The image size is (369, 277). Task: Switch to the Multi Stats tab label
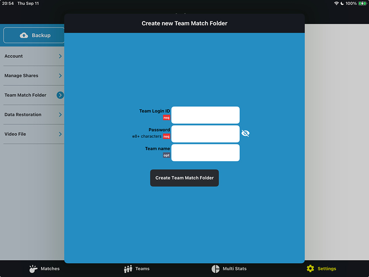coord(234,269)
